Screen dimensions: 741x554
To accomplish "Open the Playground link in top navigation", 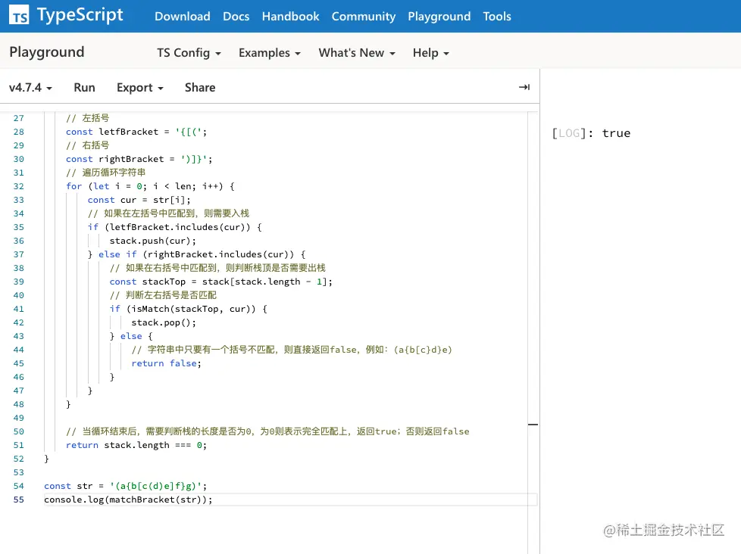I will point(439,17).
